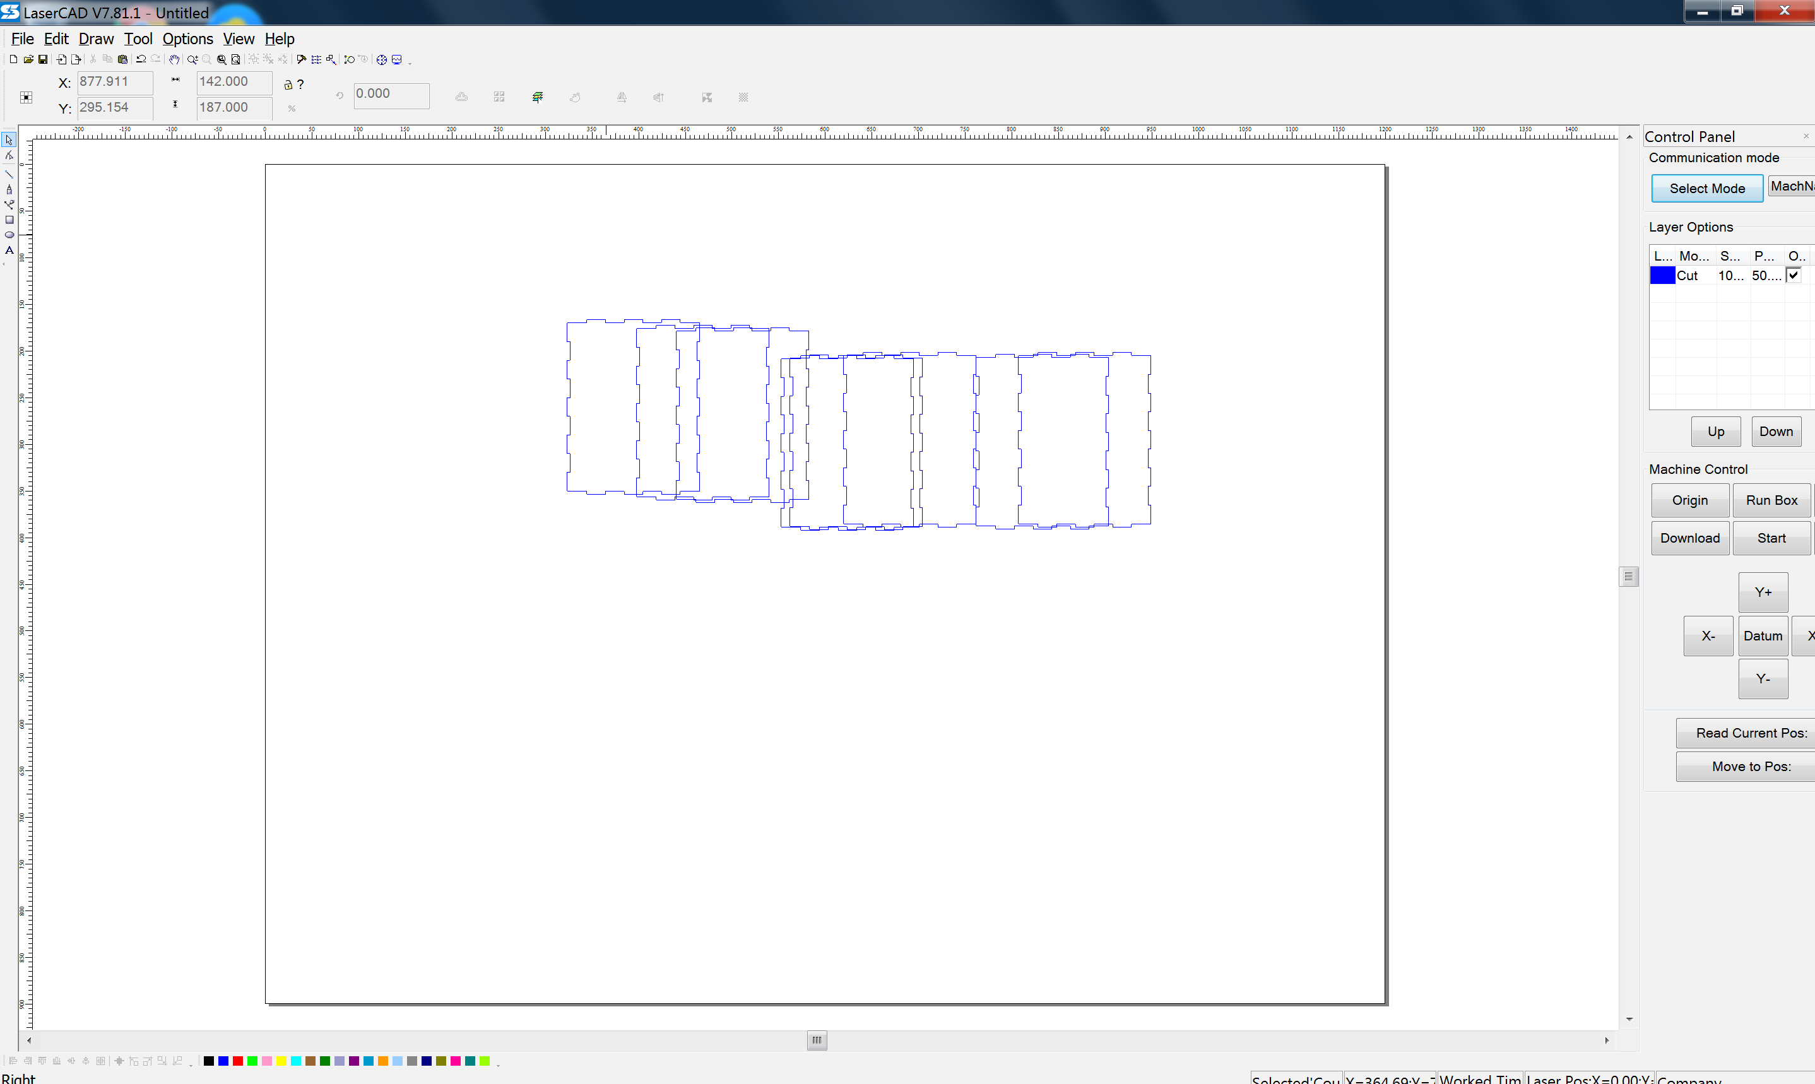
Task: Expand the alignment toolbar overflow arrow
Action: [191, 1065]
